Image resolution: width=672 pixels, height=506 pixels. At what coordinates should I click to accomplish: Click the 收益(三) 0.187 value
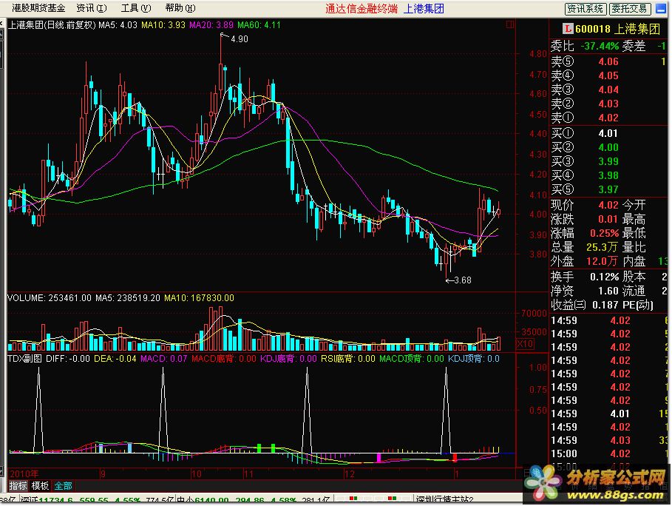(605, 305)
